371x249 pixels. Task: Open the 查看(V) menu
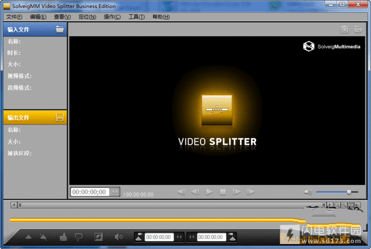[x=62, y=17]
